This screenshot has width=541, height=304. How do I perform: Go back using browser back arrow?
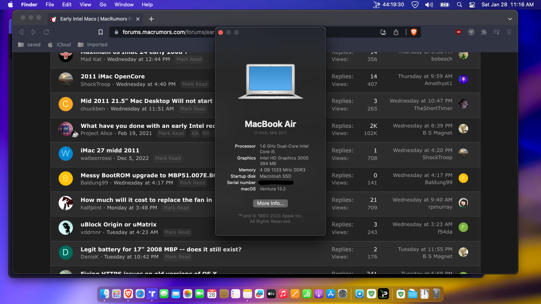[x=21, y=32]
